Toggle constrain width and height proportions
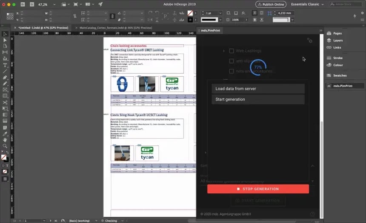The width and height of the screenshot is (366, 223). [x=75, y=16]
